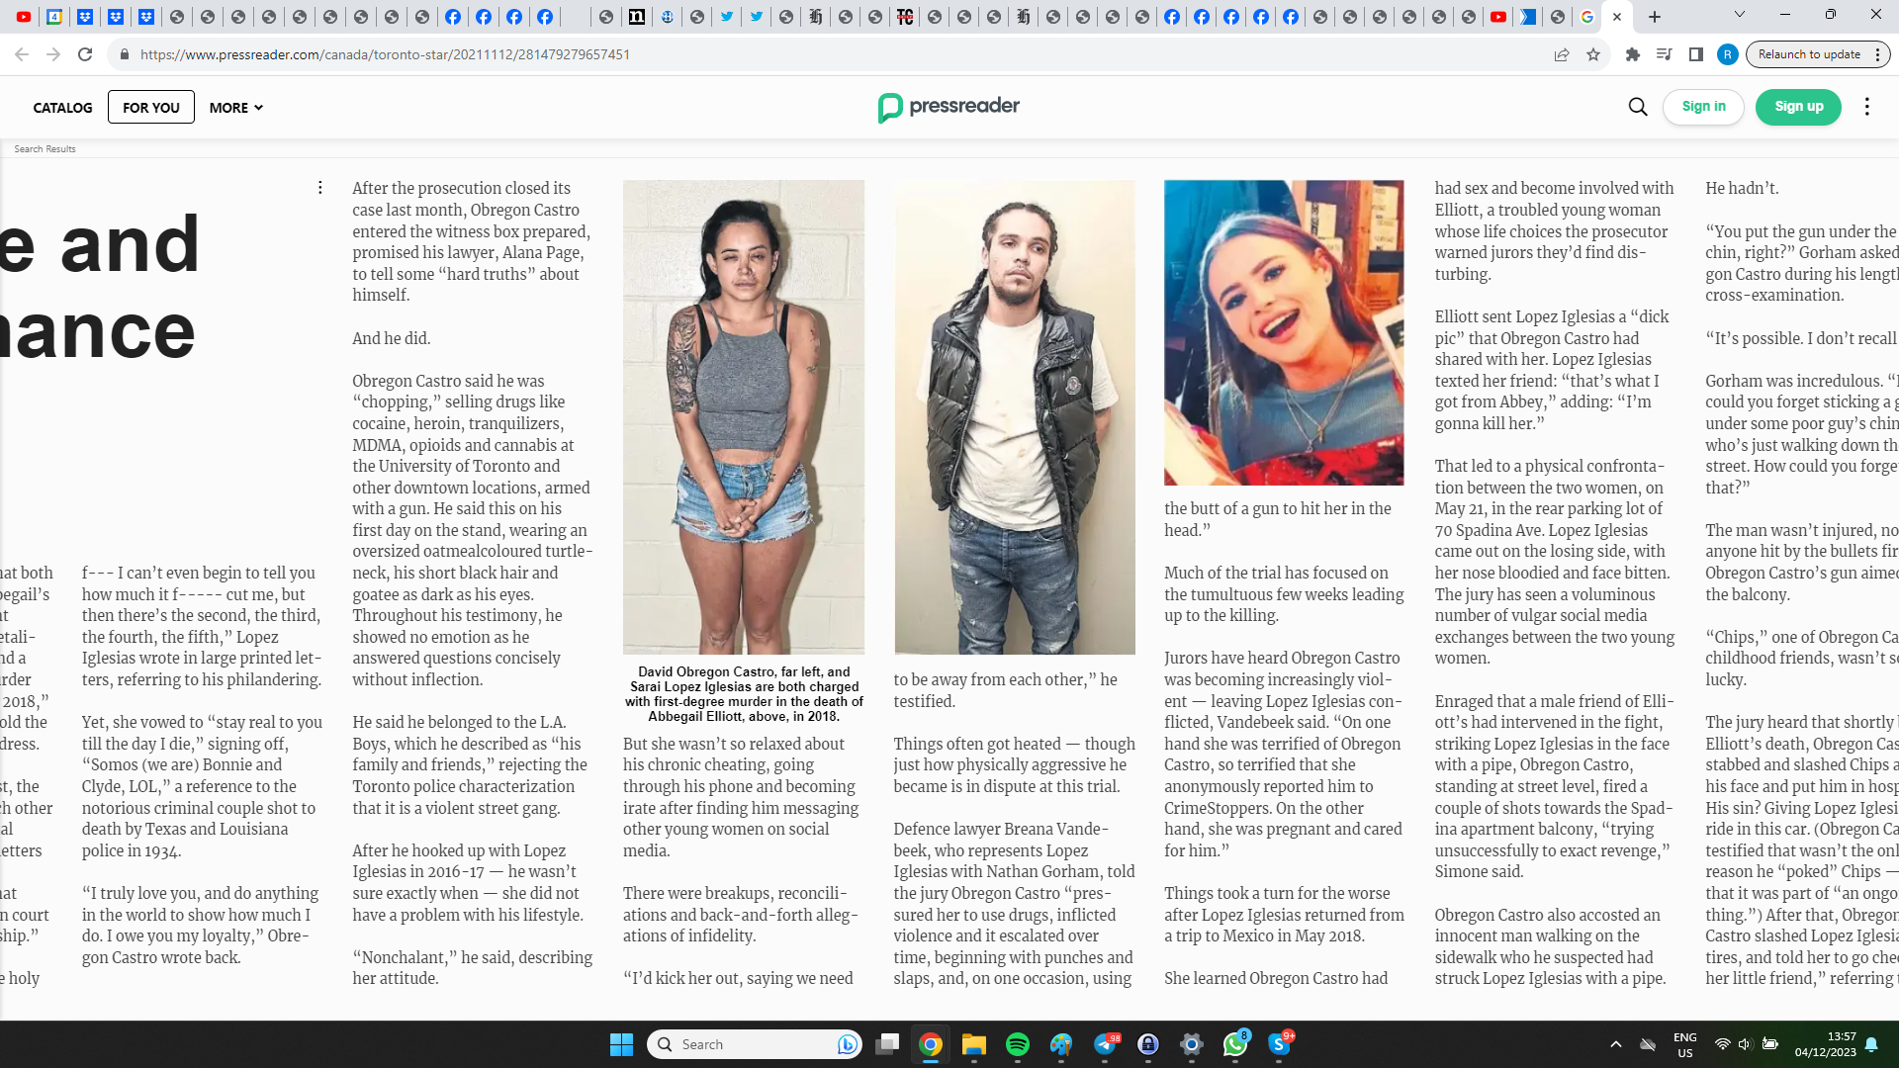This screenshot has width=1899, height=1068.
Task: Open WhatsApp from the taskbar
Action: pos(1235,1044)
